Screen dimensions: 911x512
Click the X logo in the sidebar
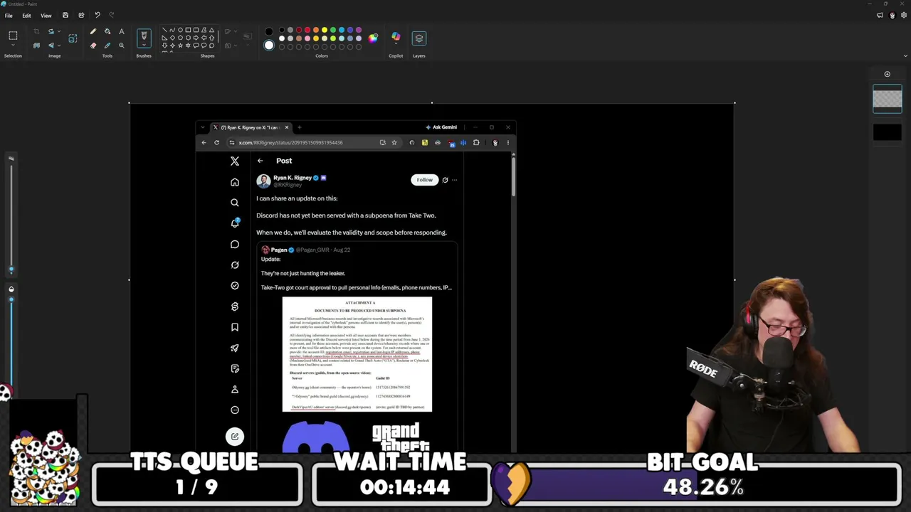coord(235,161)
